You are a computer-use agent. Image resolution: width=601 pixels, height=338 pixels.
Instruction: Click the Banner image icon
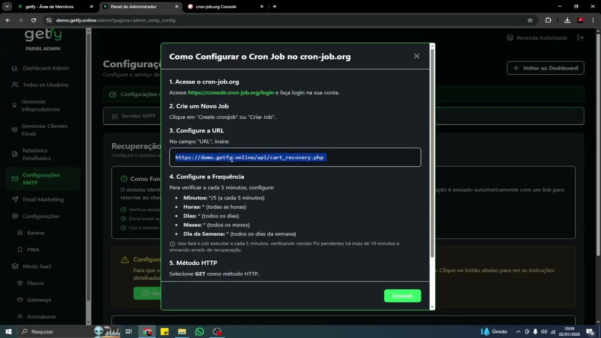point(20,233)
